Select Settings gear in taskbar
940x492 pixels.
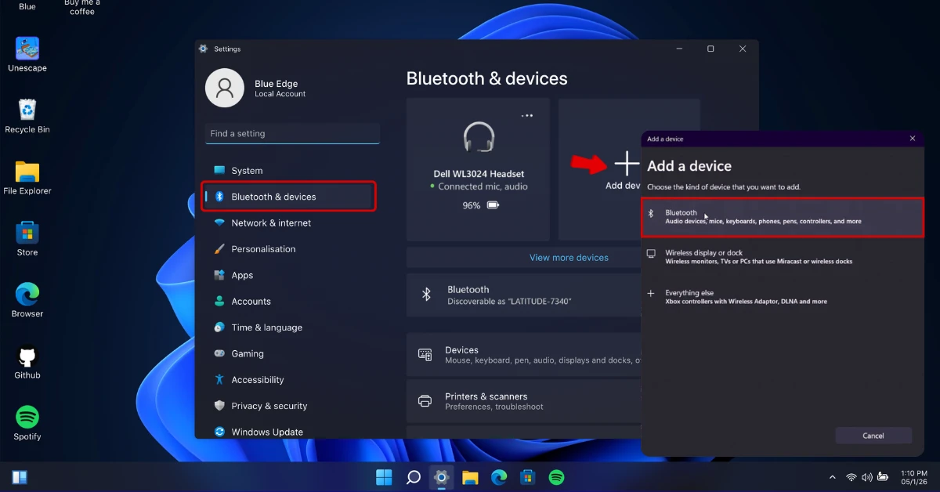click(441, 477)
